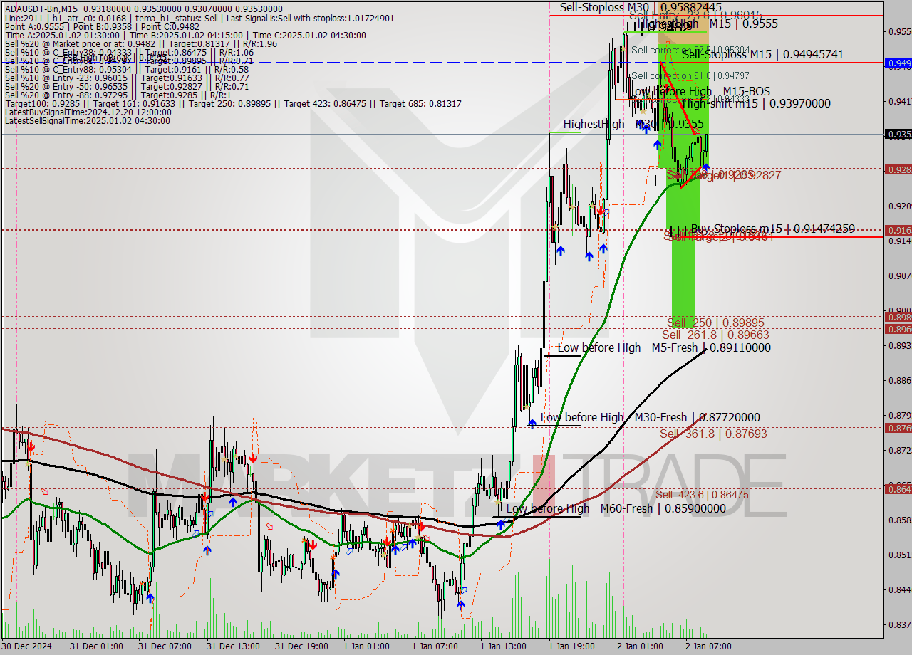Click the 0.955 price axis value
The height and width of the screenshot is (655, 912).
tap(899, 31)
